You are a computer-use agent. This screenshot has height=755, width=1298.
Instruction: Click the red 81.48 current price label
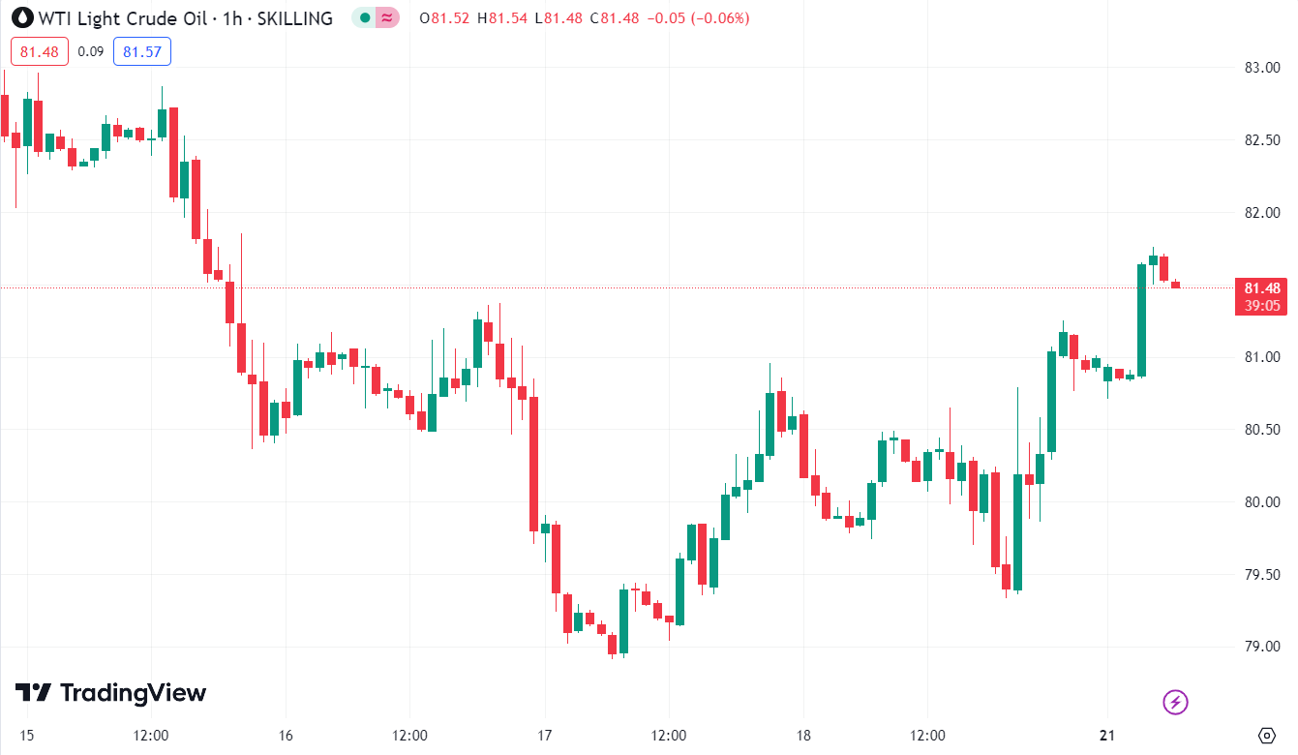1262,287
